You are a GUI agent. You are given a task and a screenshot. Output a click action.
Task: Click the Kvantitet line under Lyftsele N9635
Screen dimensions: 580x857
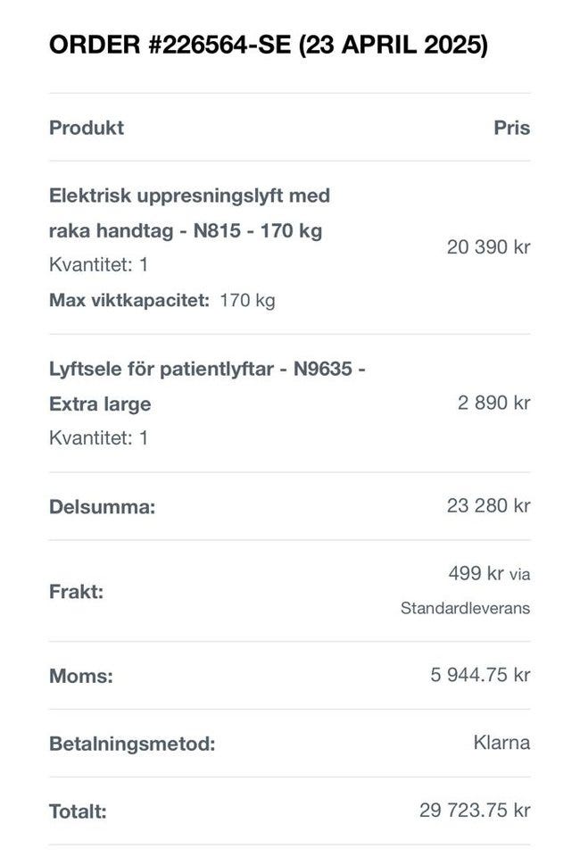98,437
